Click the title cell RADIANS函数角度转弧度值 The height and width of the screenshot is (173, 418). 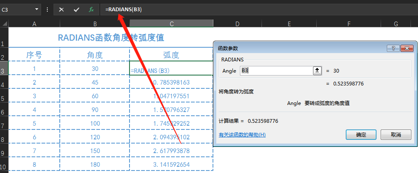coord(111,38)
